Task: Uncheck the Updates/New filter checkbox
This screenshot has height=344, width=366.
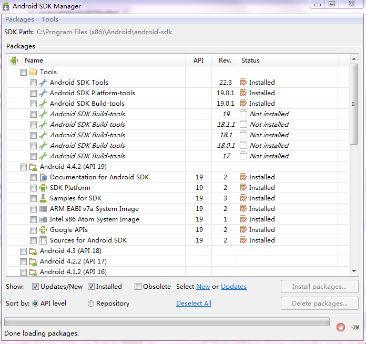Action: tap(35, 287)
